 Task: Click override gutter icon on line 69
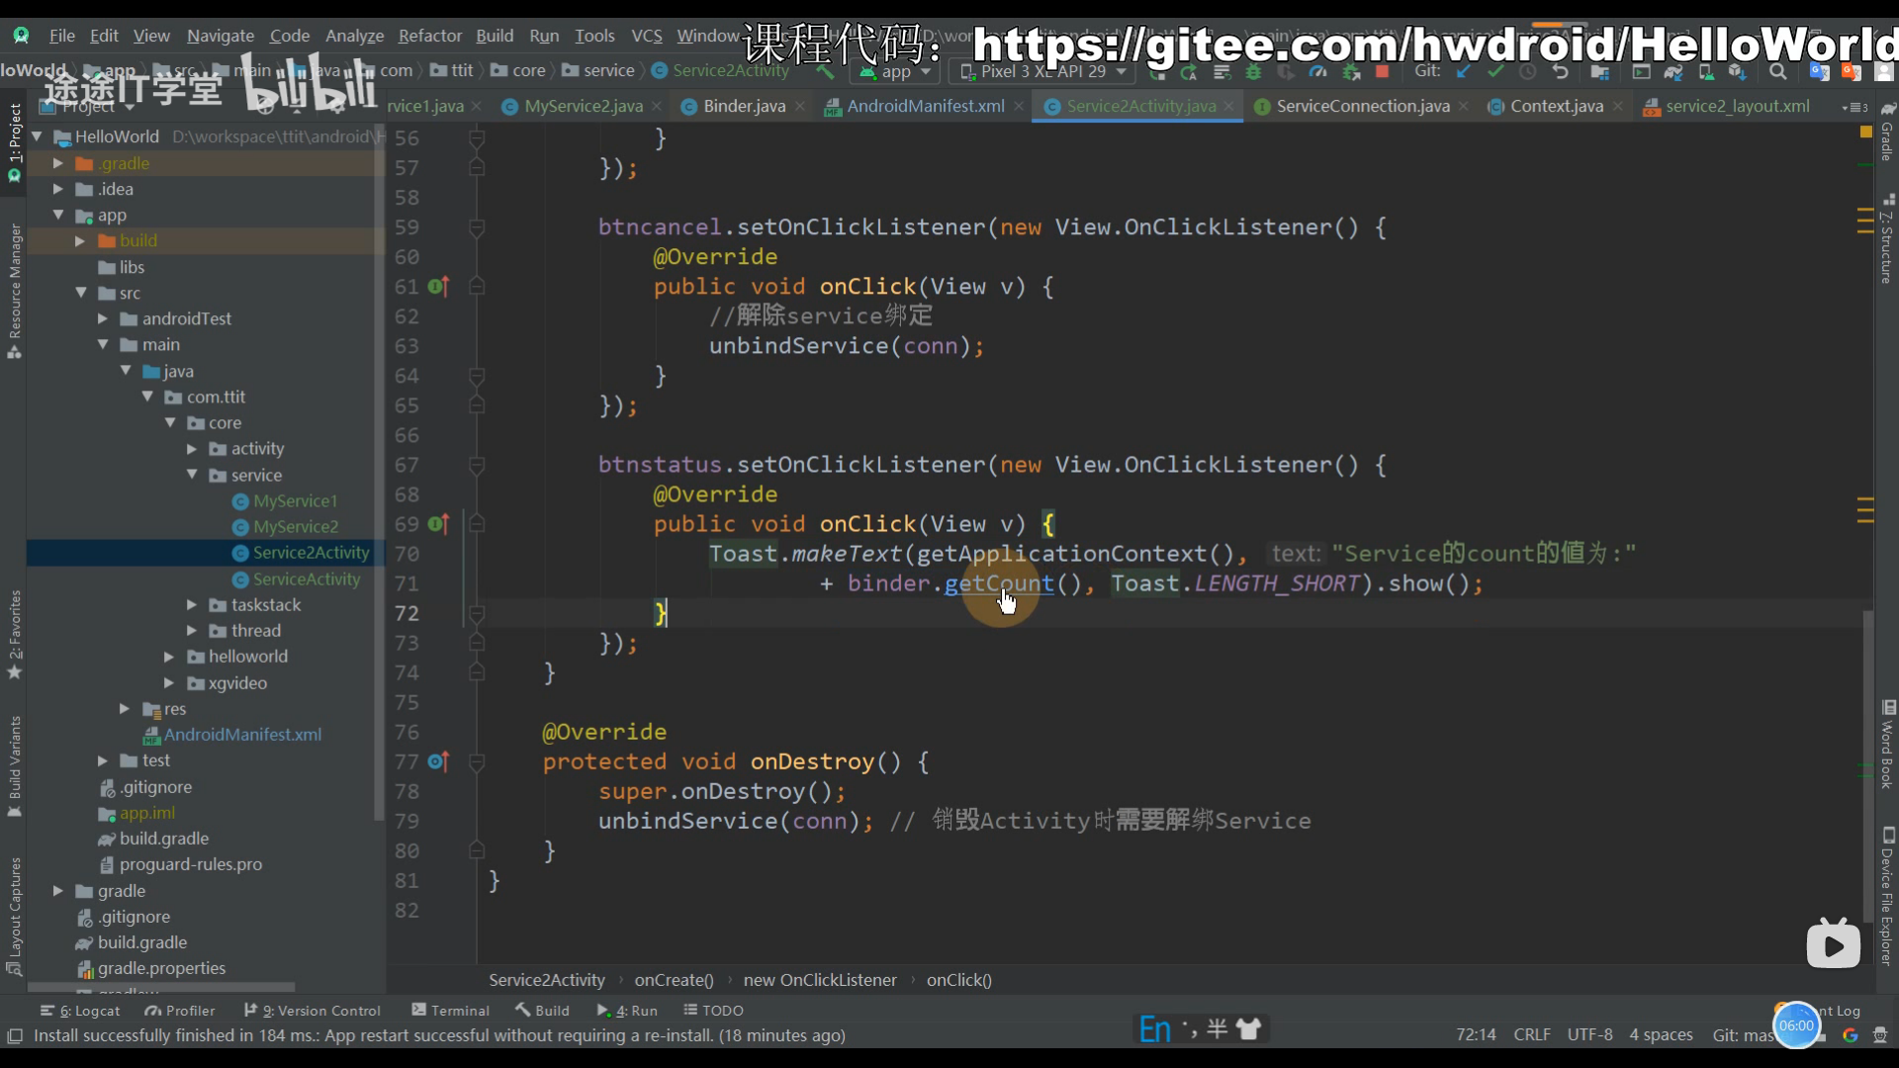point(438,524)
